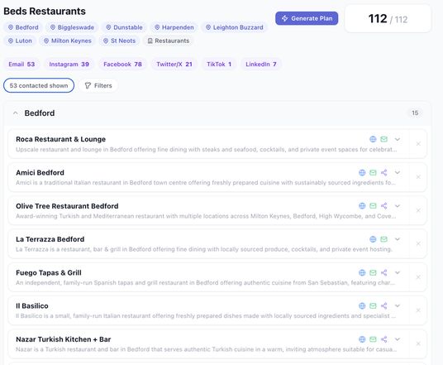This screenshot has width=443, height=365.
Task: Click the 112 / 112 counter card
Action: (x=388, y=19)
